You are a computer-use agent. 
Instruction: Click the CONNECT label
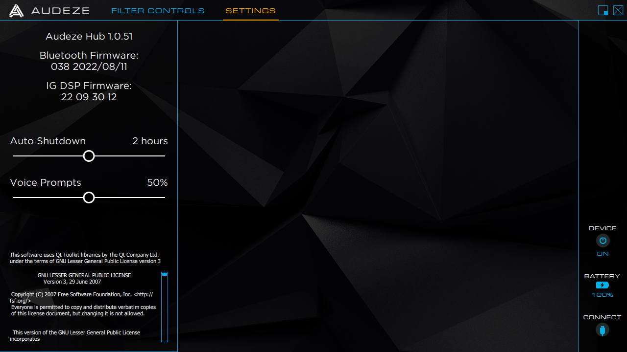602,317
